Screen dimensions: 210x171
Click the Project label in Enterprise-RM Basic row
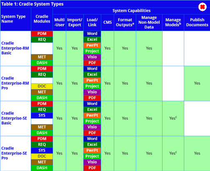click(x=92, y=51)
